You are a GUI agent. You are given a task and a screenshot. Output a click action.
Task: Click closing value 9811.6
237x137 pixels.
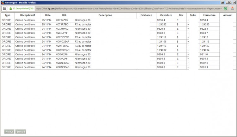click(x=204, y=54)
